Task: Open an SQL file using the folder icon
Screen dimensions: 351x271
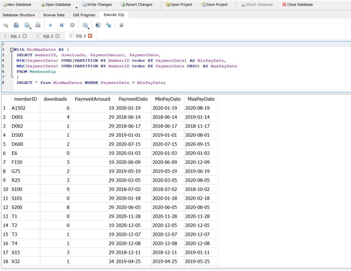Action: pos(16,25)
